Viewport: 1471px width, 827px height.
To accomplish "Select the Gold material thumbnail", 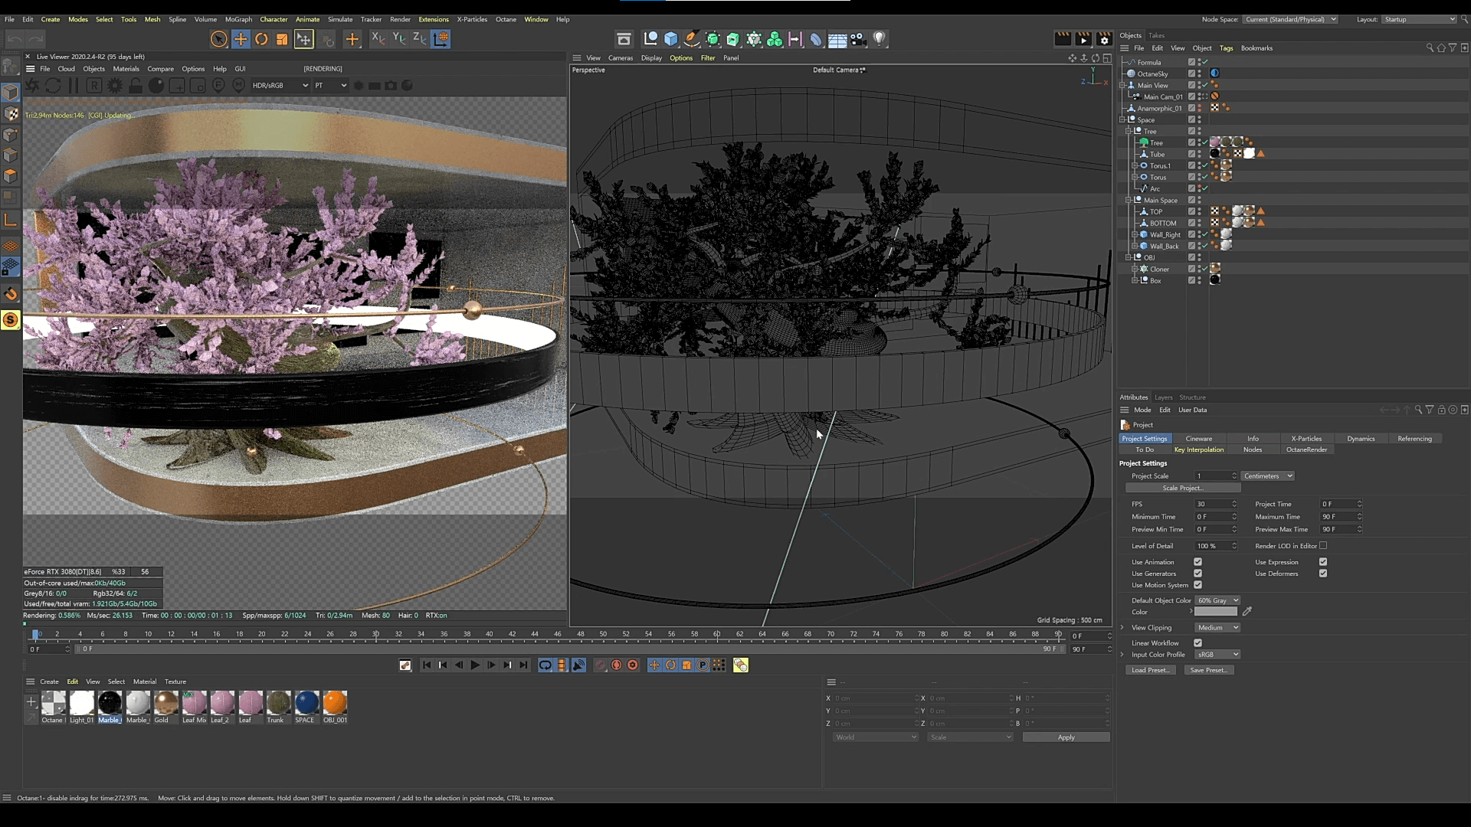I will click(x=165, y=703).
